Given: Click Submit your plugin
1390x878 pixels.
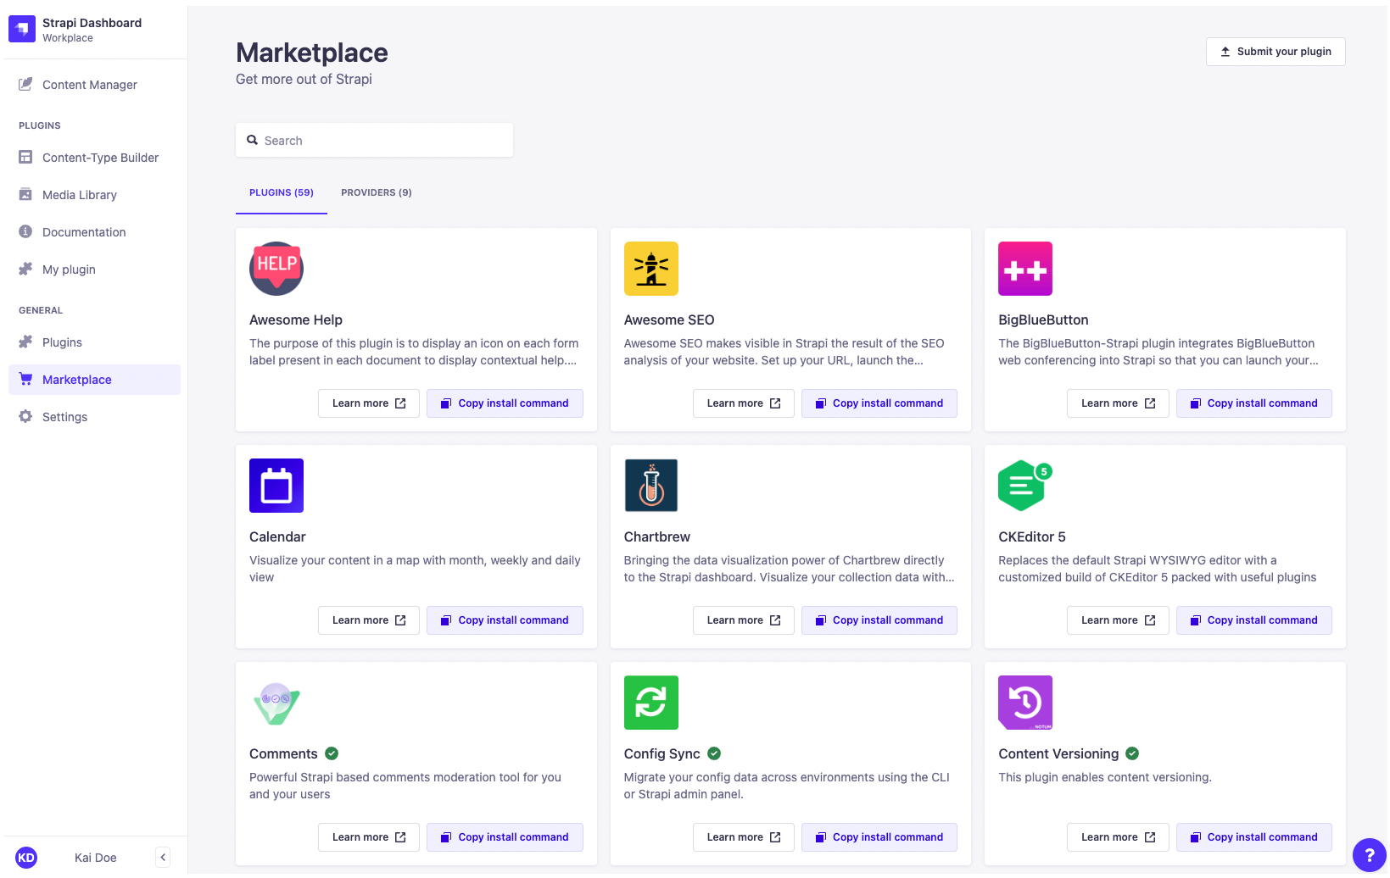Looking at the screenshot, I should pos(1275,51).
